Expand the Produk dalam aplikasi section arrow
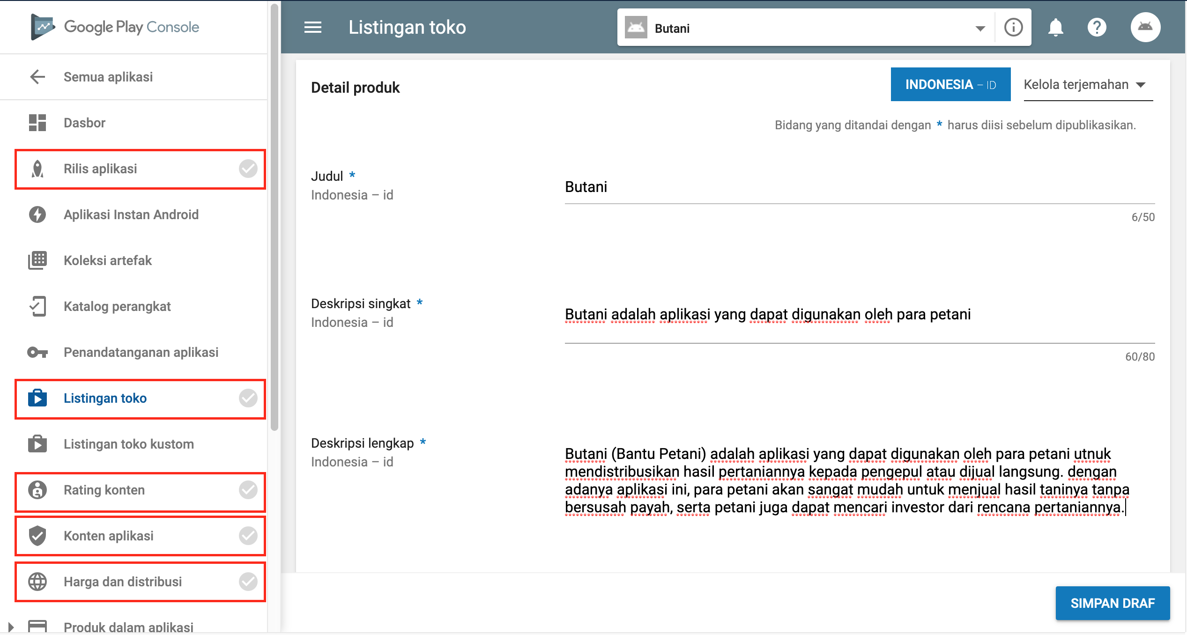This screenshot has width=1187, height=635. (10, 627)
